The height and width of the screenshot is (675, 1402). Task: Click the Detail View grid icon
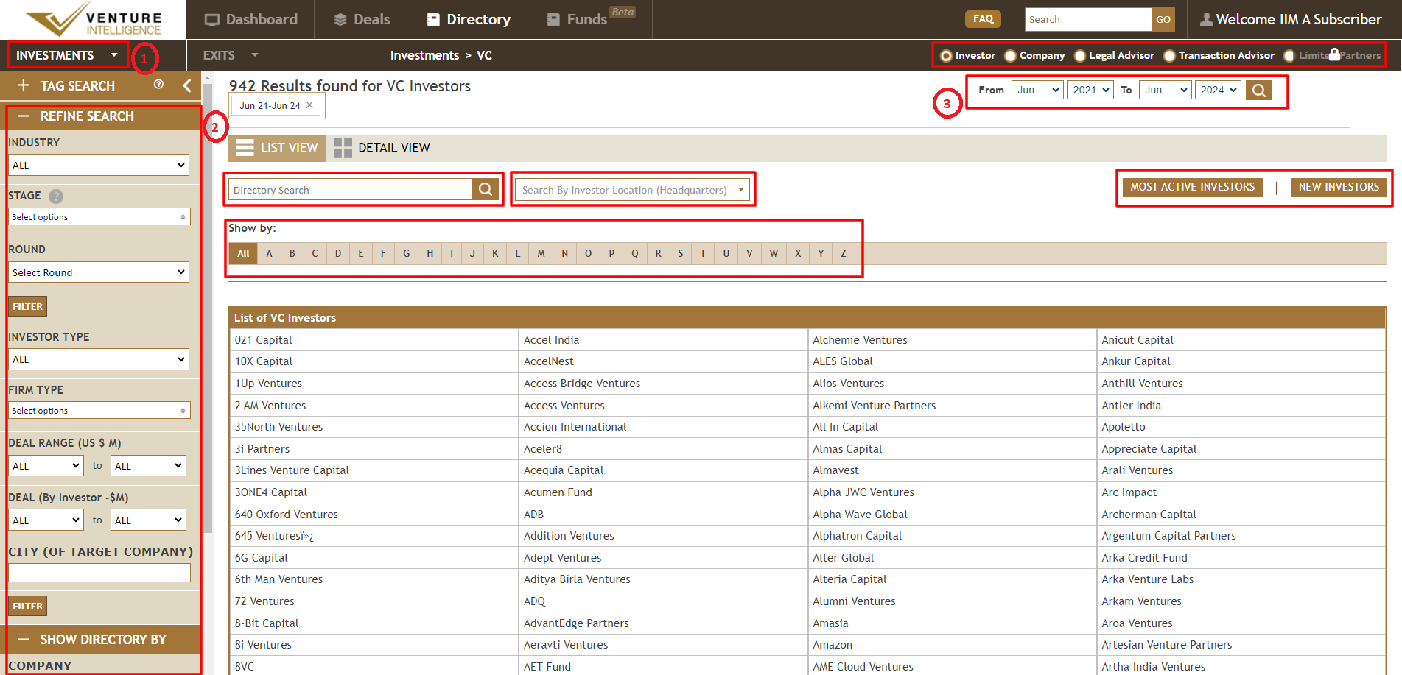point(343,148)
